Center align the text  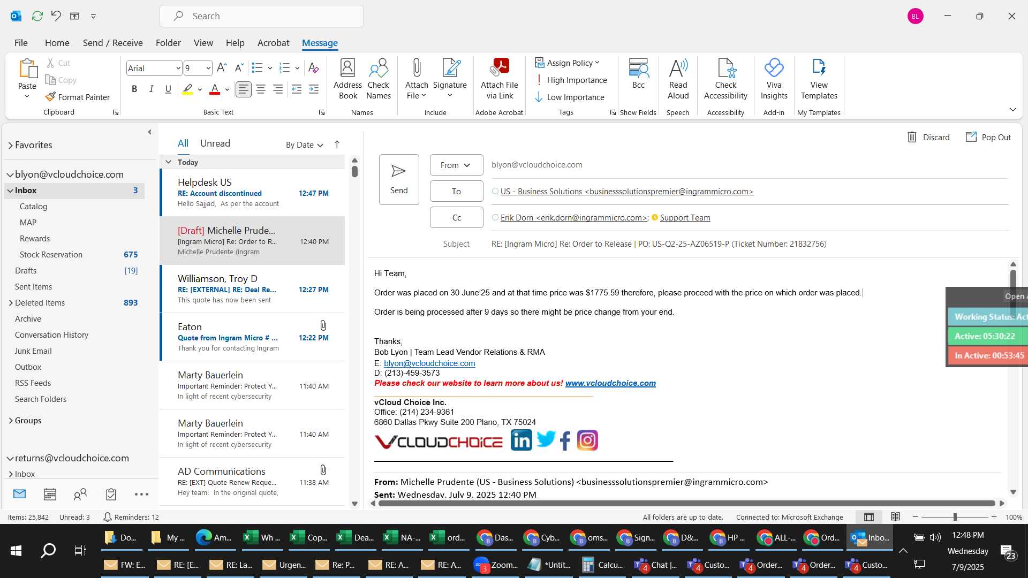(x=261, y=89)
